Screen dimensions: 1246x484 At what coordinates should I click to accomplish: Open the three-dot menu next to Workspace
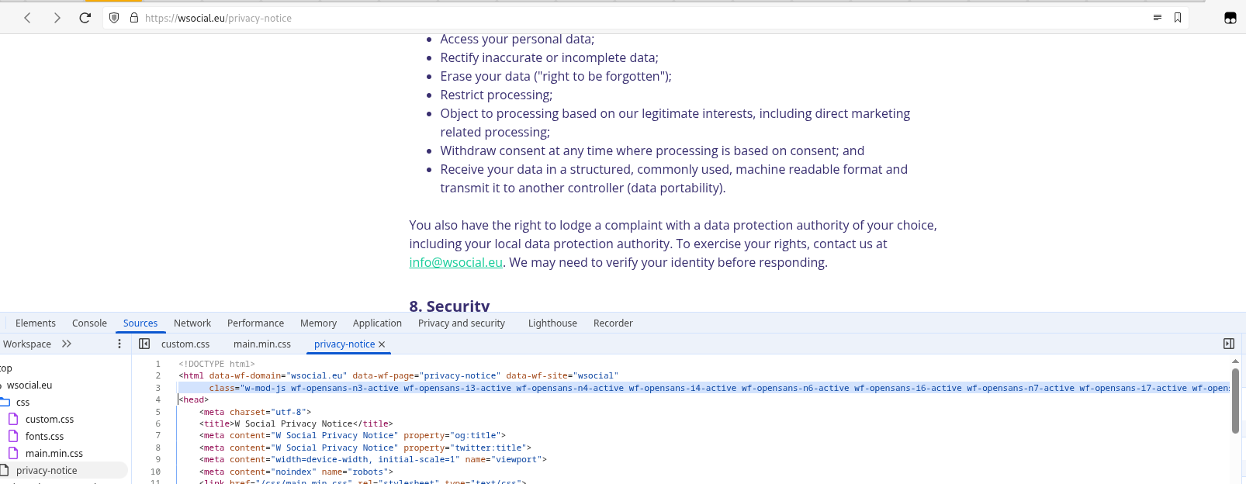(119, 344)
